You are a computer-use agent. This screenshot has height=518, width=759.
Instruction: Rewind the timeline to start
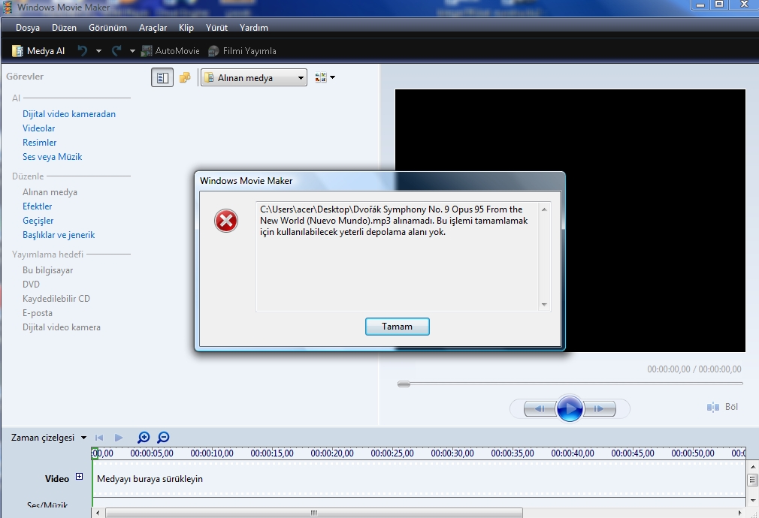tap(99, 438)
